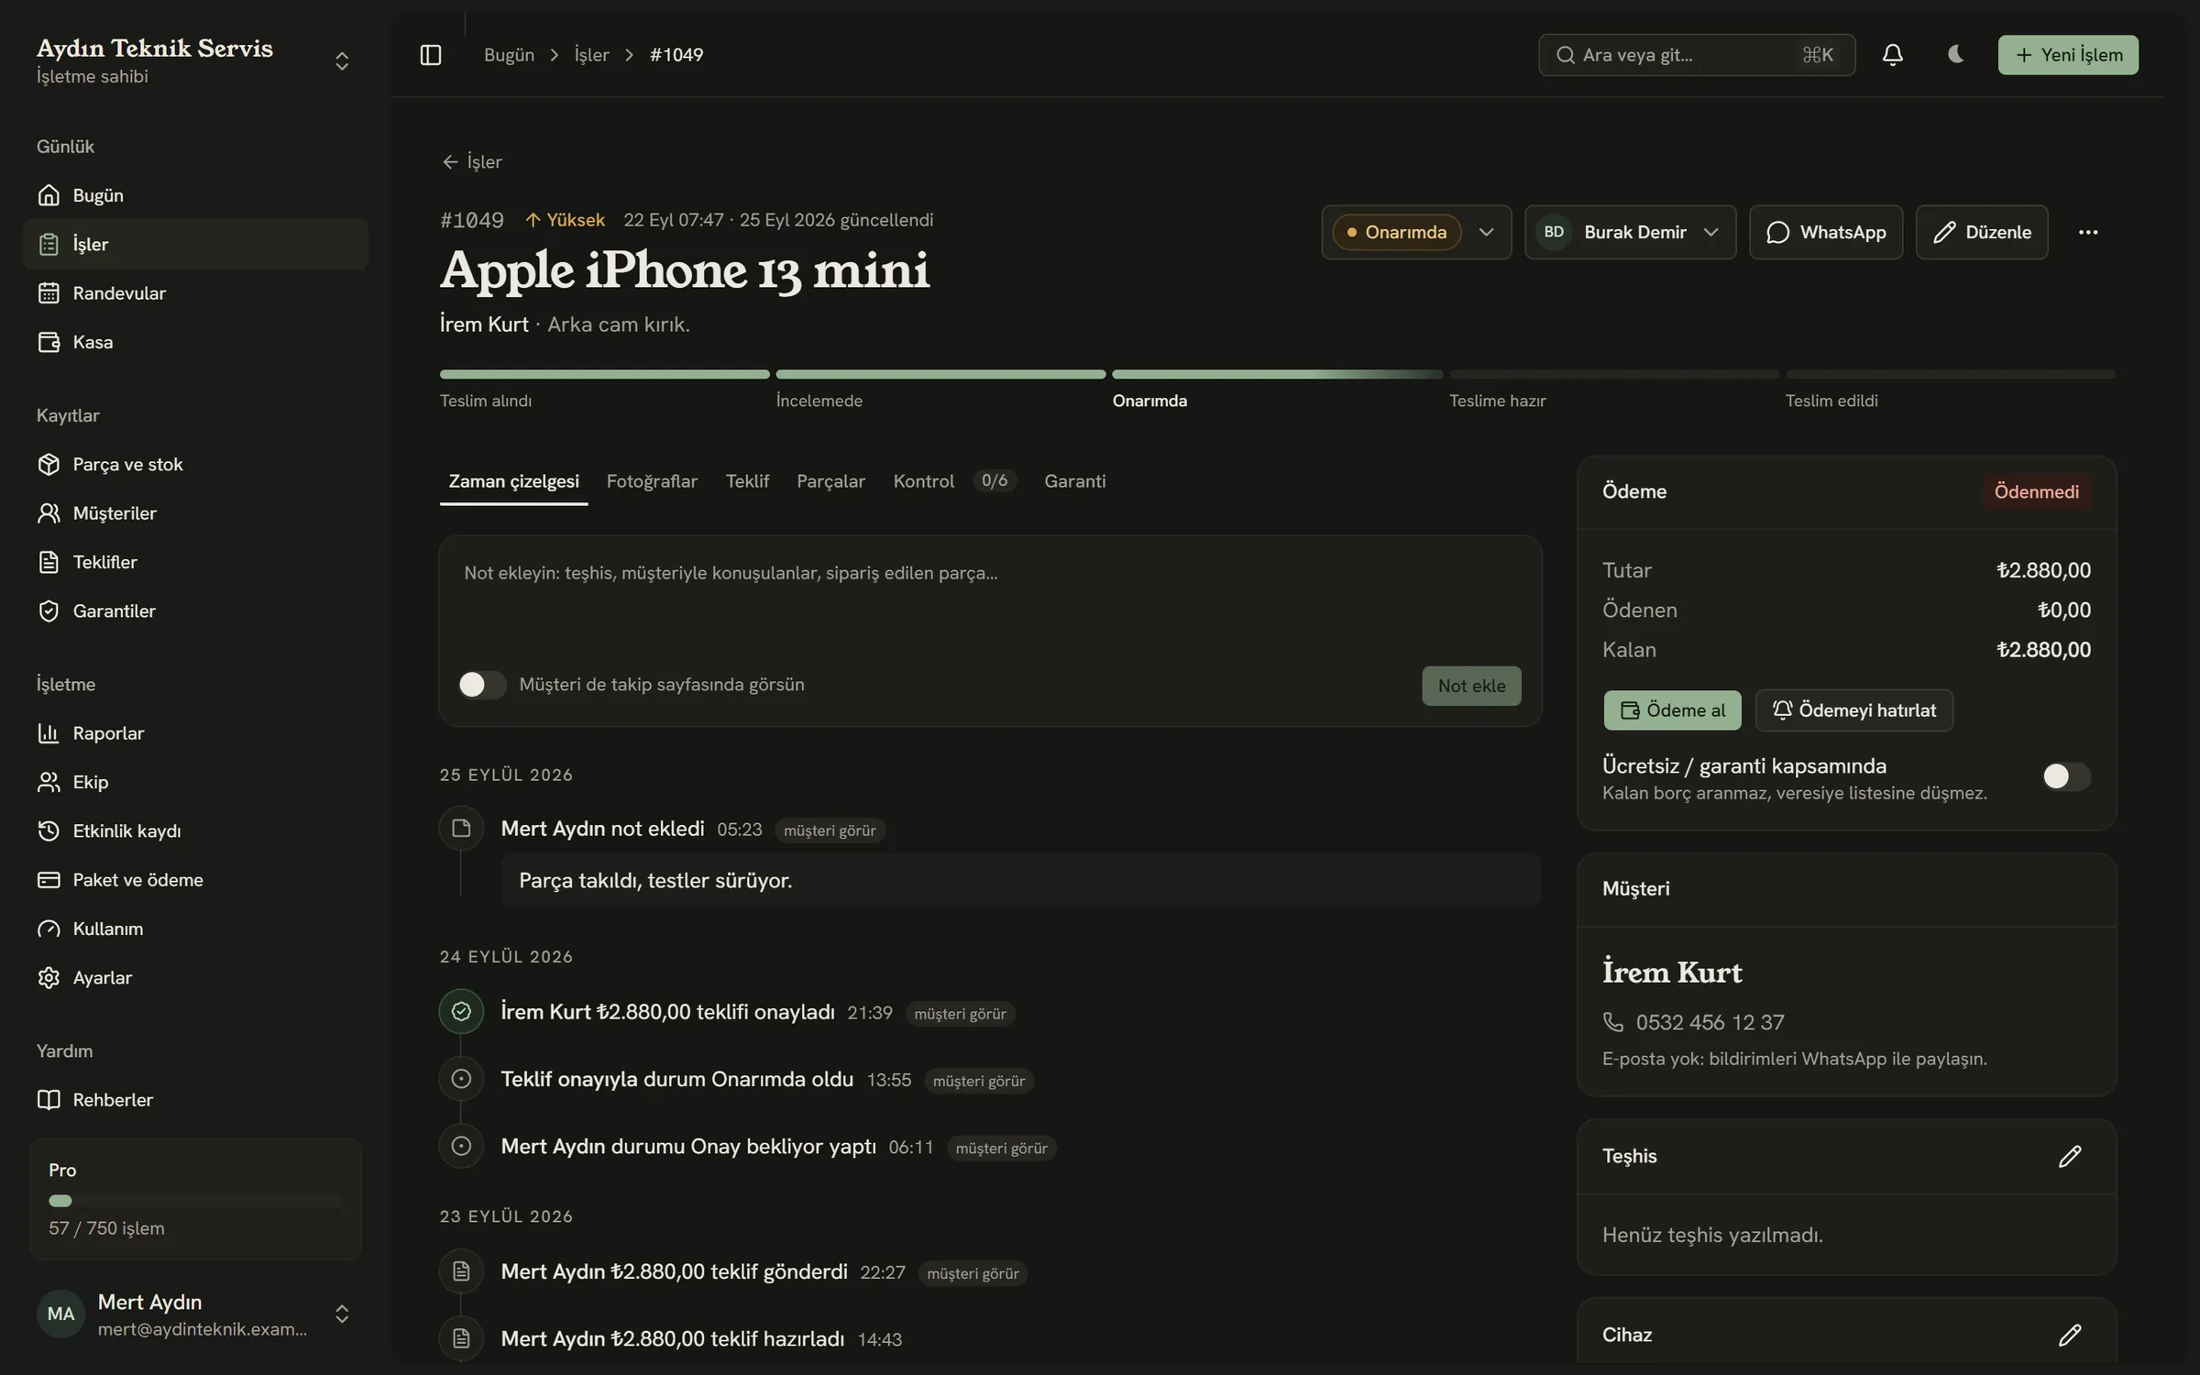This screenshot has width=2200, height=1375.
Task: Open Raporlar page
Action: click(x=195, y=733)
